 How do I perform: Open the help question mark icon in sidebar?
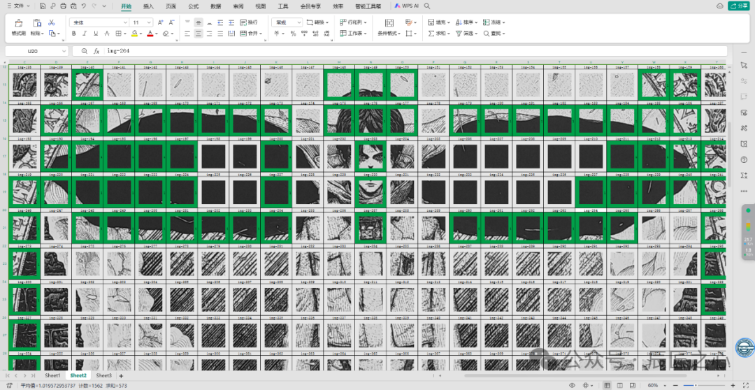pos(744,159)
